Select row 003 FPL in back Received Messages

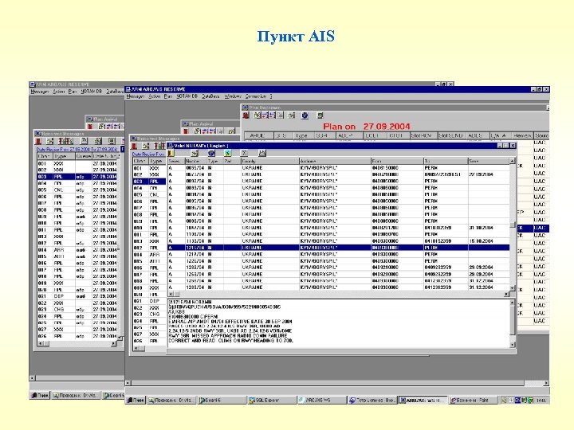point(78,177)
